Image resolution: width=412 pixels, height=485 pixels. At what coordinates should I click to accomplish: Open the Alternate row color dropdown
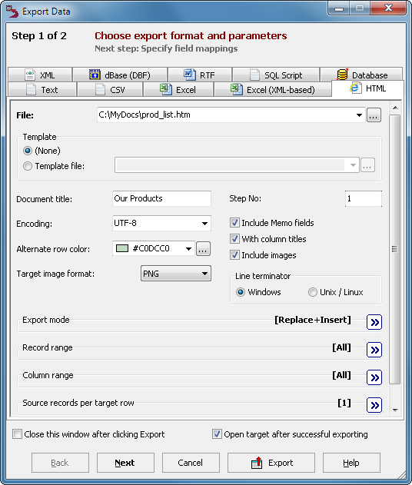(x=188, y=249)
